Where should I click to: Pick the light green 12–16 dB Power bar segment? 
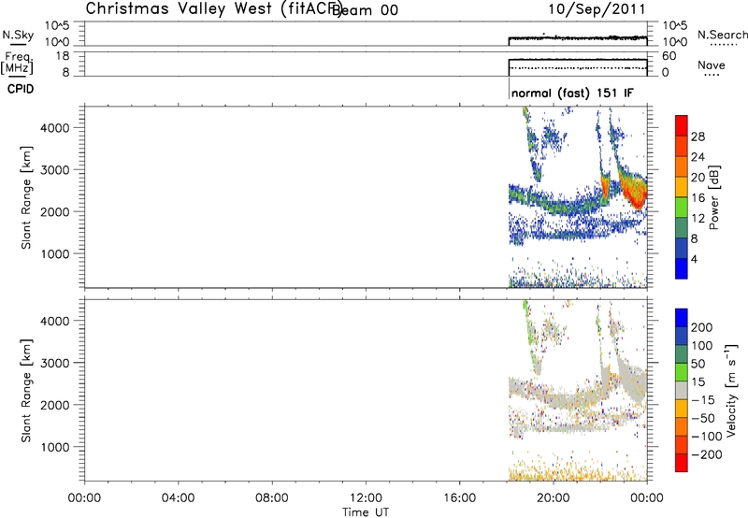point(682,208)
